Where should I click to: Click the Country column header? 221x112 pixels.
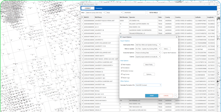tap(185, 17)
